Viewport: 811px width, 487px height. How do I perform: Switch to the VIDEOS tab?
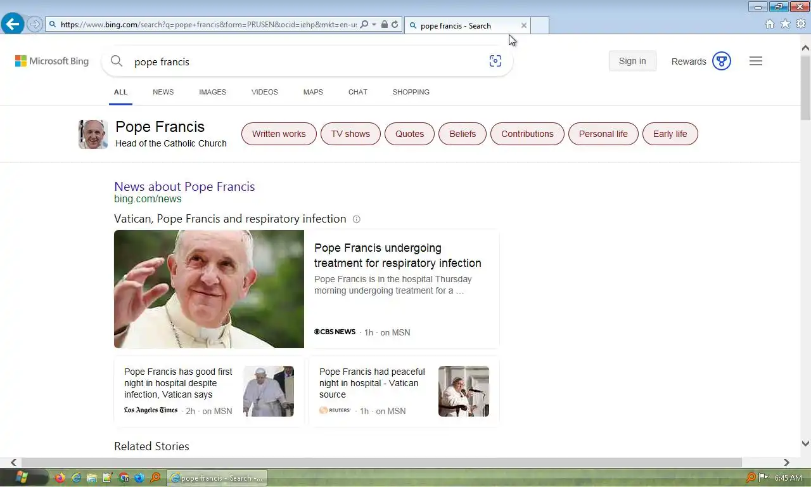click(264, 92)
